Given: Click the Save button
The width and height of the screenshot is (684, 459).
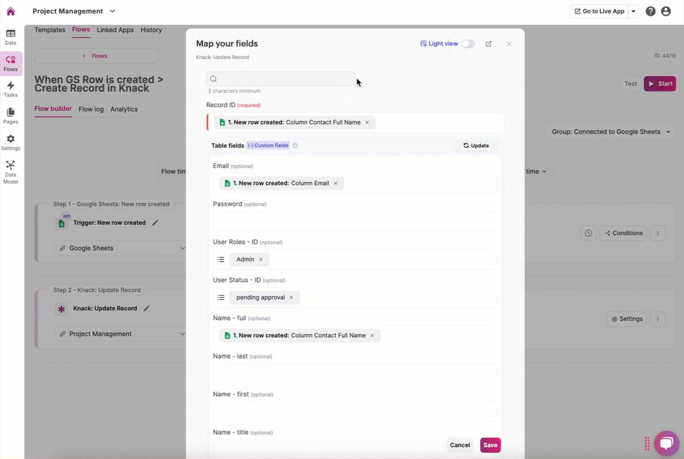Looking at the screenshot, I should tap(490, 445).
